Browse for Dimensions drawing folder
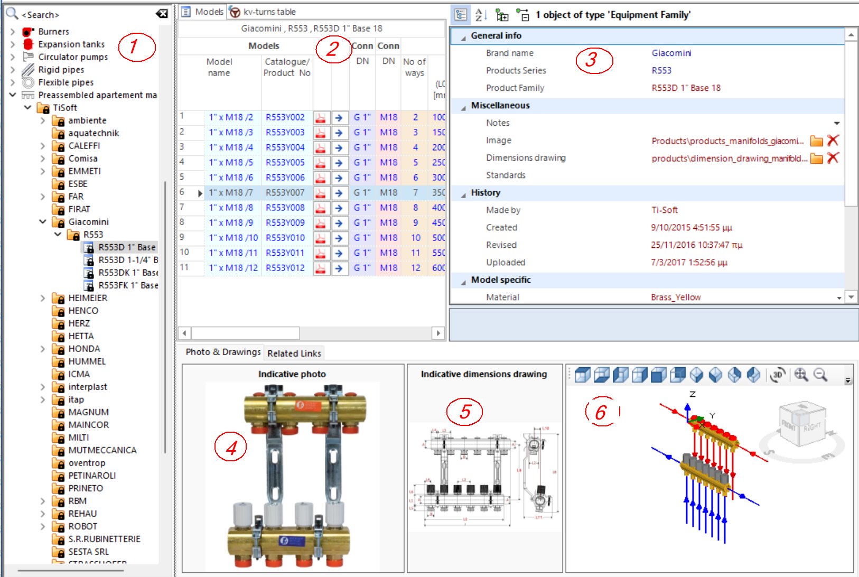This screenshot has width=859, height=577. click(x=817, y=158)
